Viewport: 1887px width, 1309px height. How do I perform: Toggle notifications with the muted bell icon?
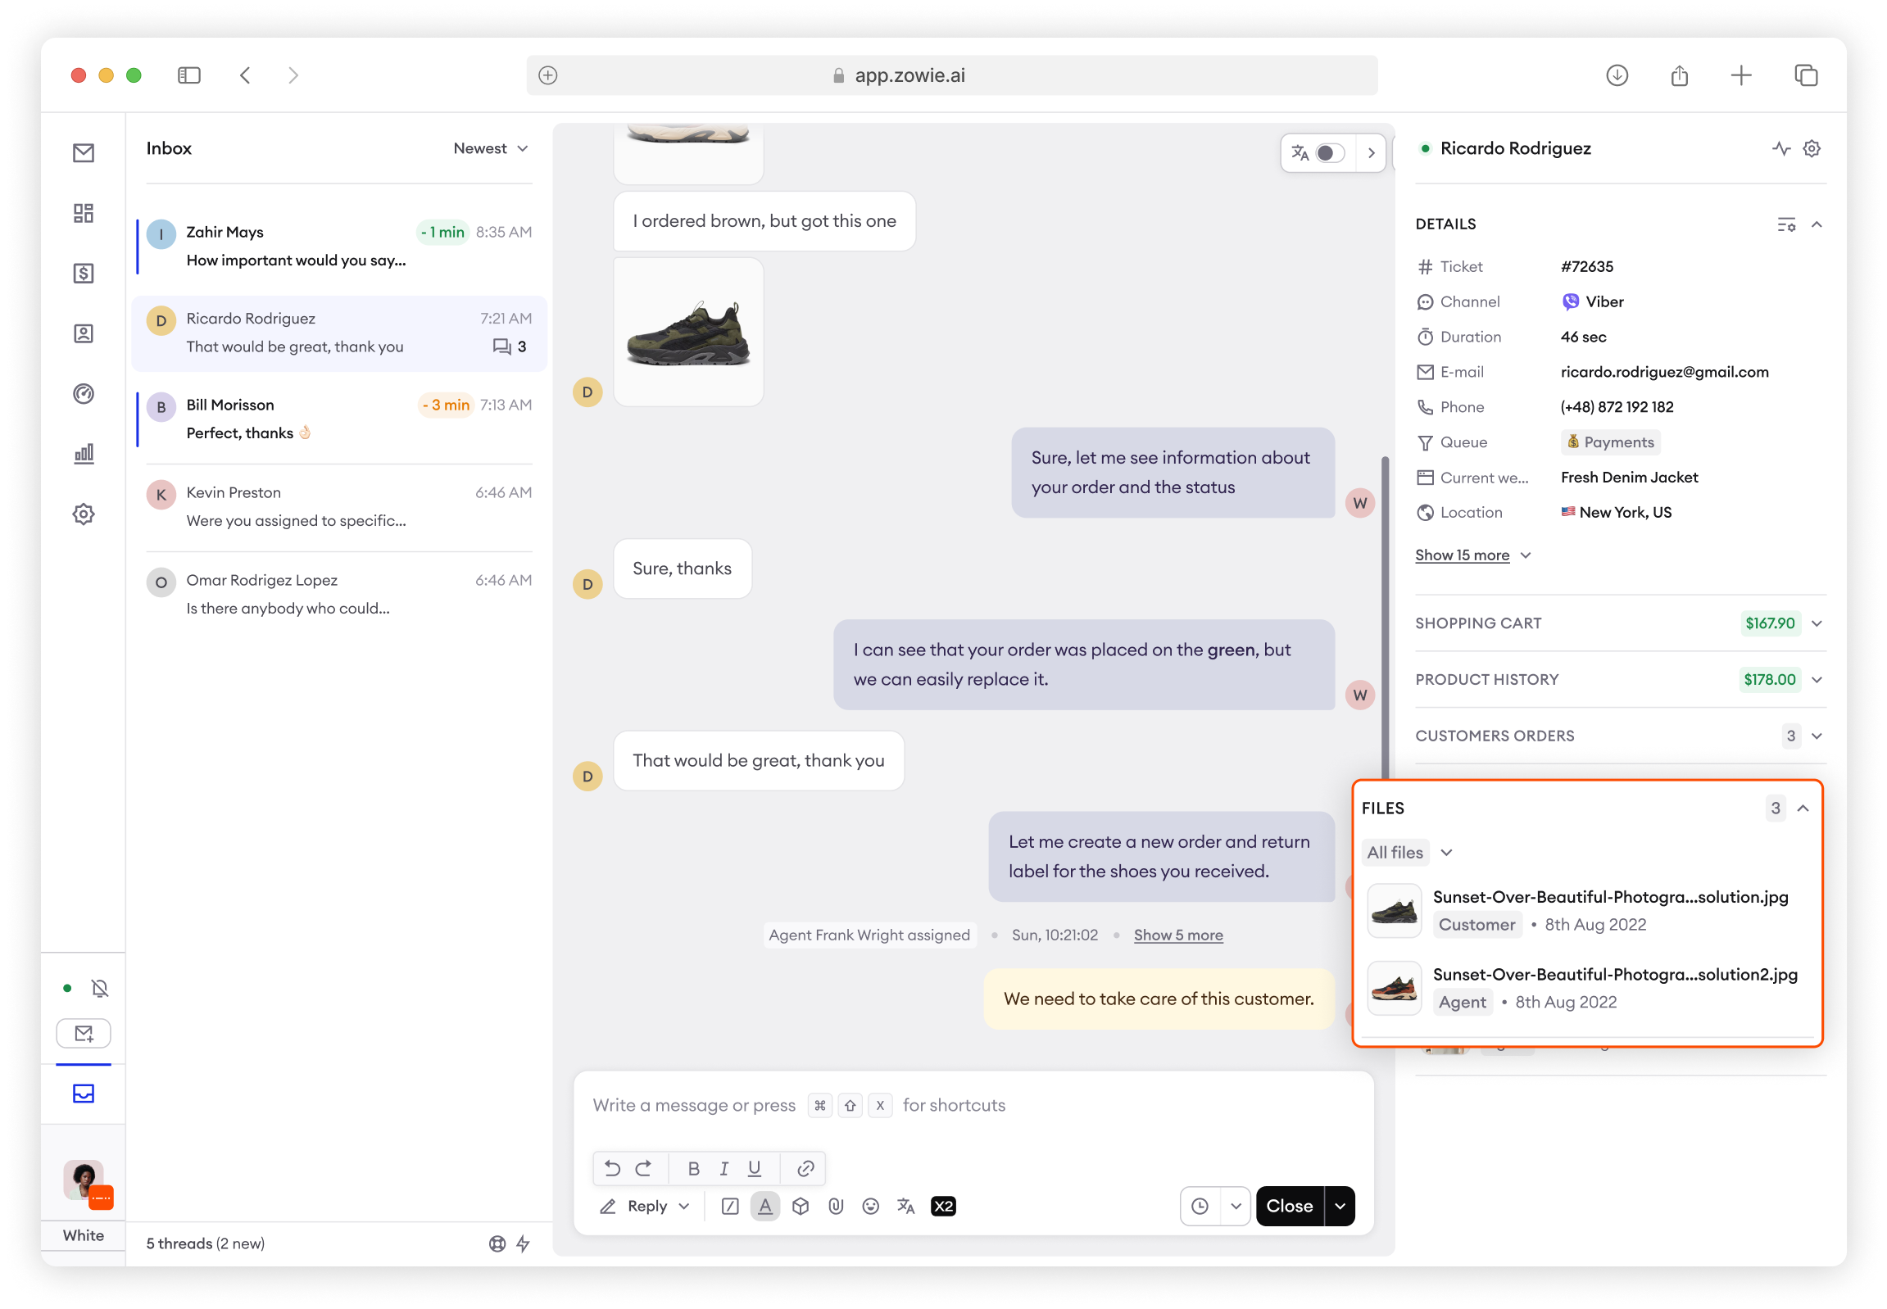click(x=100, y=989)
